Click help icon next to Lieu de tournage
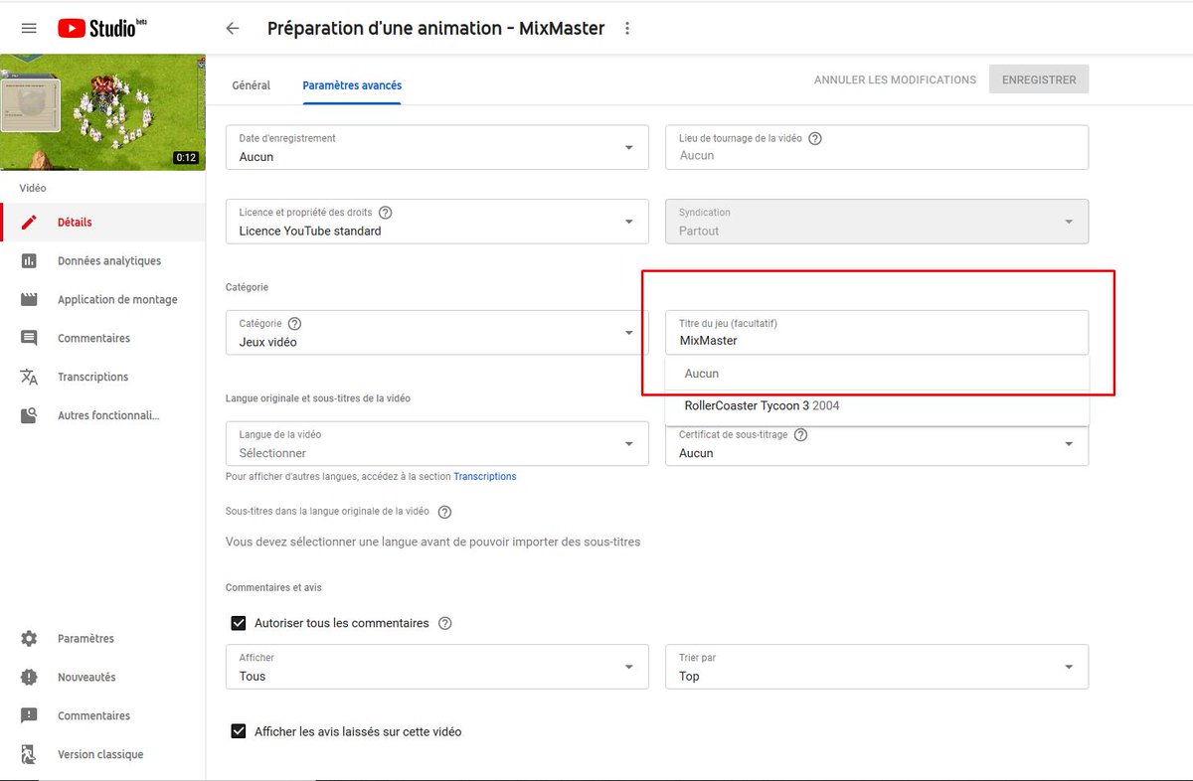 [815, 139]
